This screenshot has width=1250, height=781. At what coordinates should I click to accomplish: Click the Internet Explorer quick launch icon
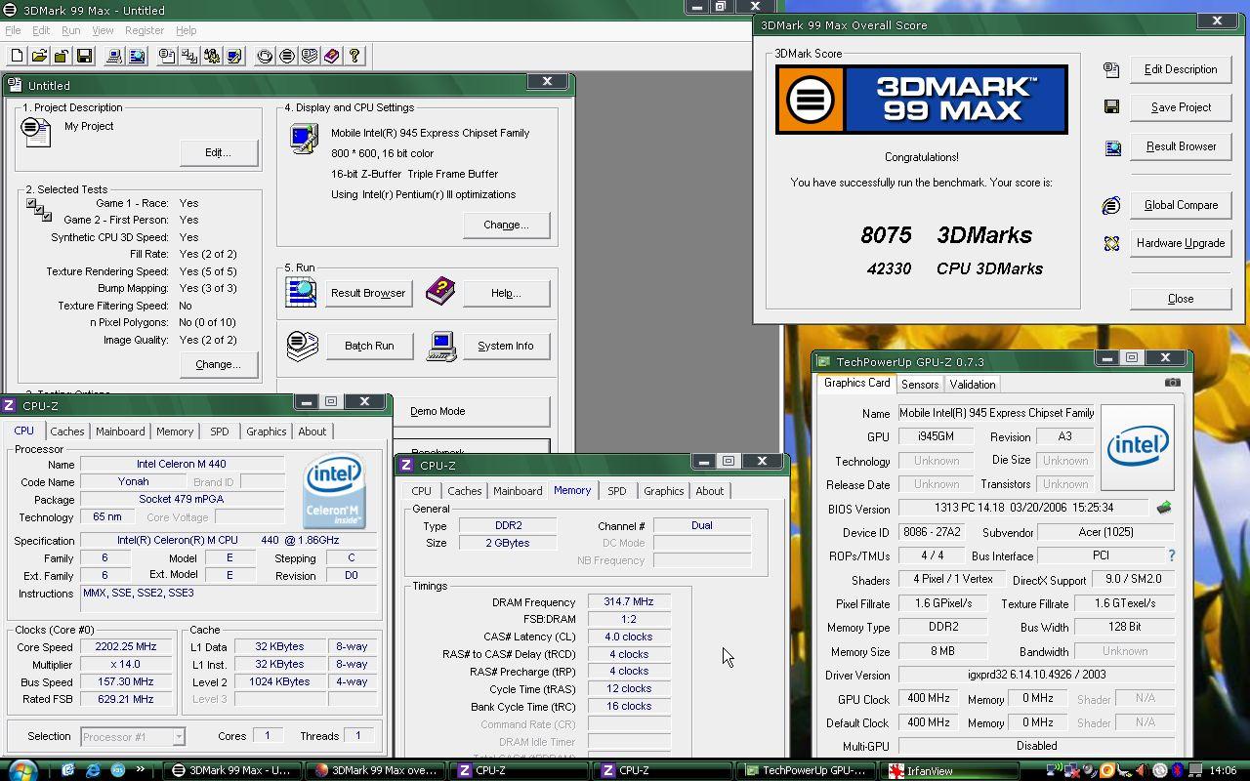click(94, 770)
